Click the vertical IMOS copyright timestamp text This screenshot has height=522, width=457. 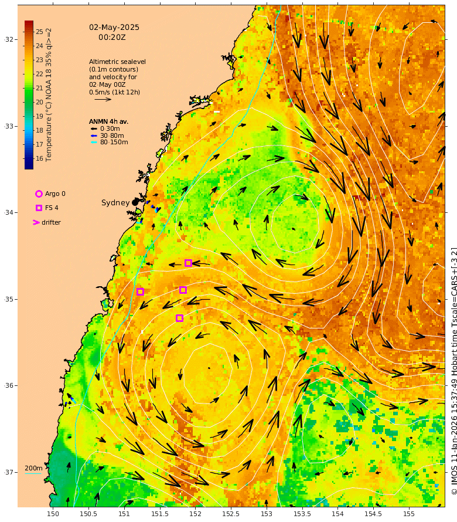coord(454,371)
